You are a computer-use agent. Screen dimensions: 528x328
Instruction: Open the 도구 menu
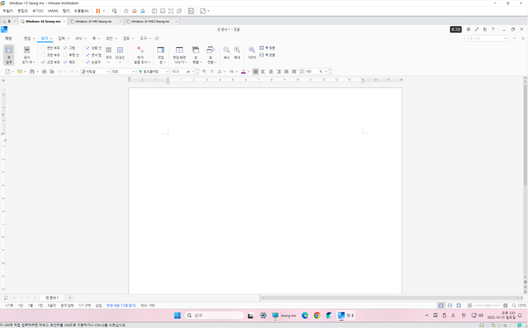(143, 38)
